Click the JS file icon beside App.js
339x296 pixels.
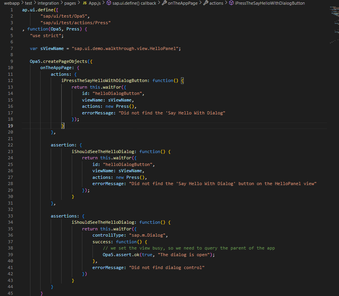pyautogui.click(x=85, y=3)
